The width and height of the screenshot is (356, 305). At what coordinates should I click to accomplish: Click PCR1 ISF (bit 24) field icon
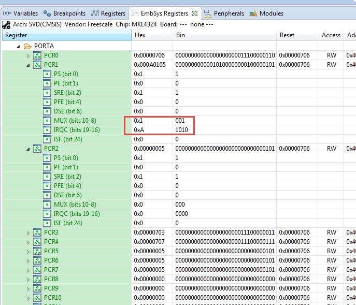tap(47, 139)
